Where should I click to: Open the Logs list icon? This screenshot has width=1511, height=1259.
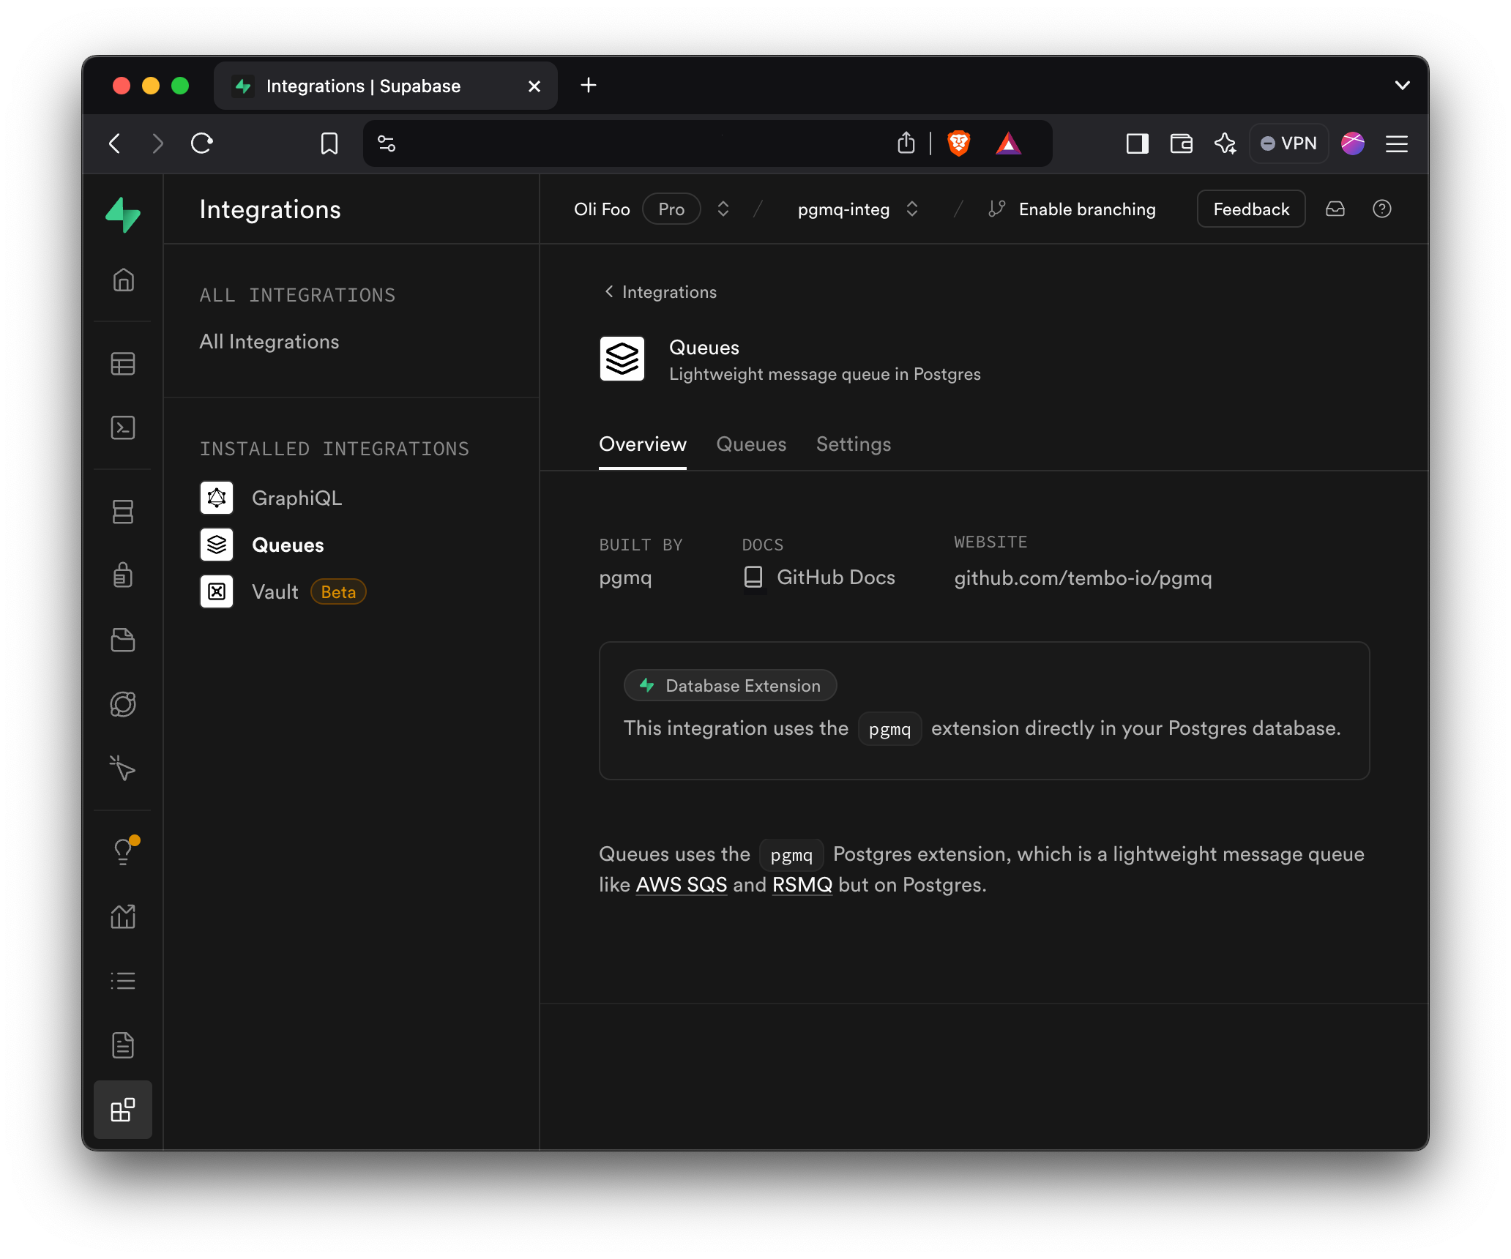[x=123, y=981]
